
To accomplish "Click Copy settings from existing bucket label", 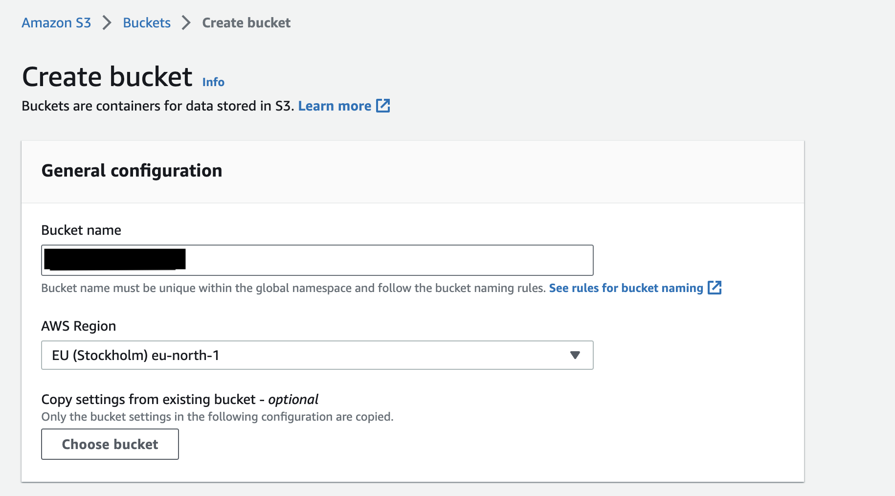I will point(180,400).
